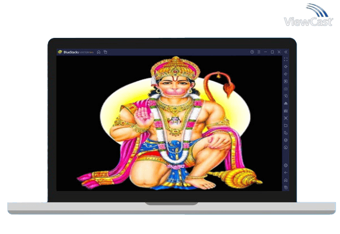Maximize the BlueStacks window
The height and width of the screenshot is (234, 340).
pyautogui.click(x=272, y=52)
